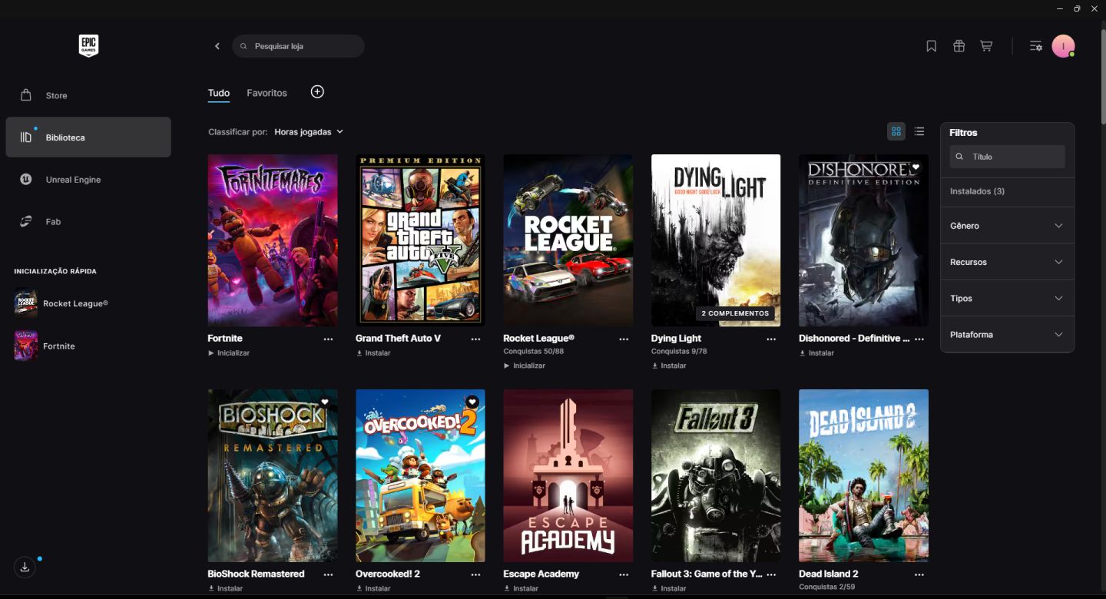Viewport: 1106px width, 599px height.
Task: Open BioShock Remastered options menu
Action: (x=328, y=574)
